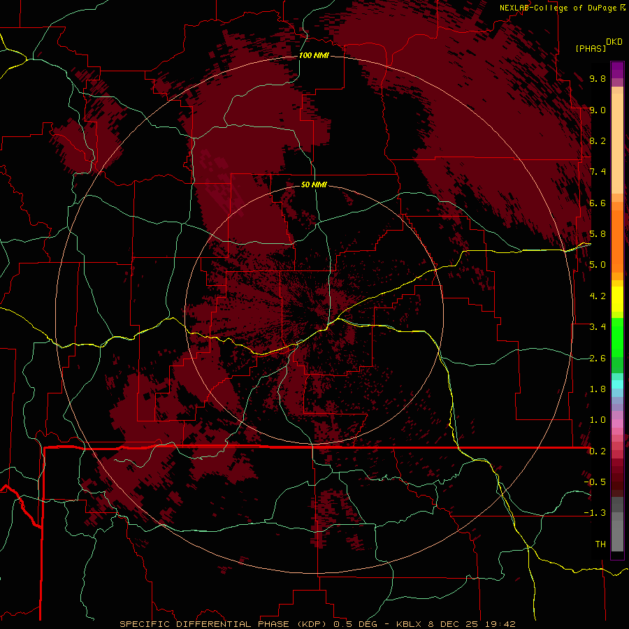Click the 100 NMI range ring label
629x629 pixels.
(x=314, y=55)
